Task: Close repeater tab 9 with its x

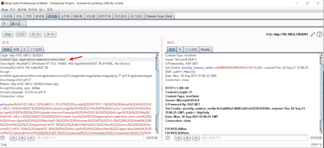Action: coord(17,24)
